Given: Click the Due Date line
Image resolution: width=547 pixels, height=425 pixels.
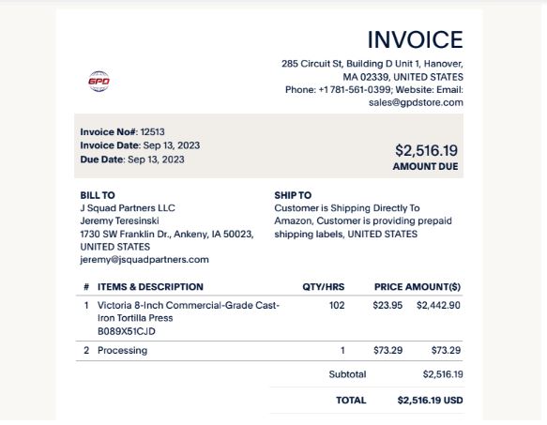Looking at the screenshot, I should click(132, 159).
